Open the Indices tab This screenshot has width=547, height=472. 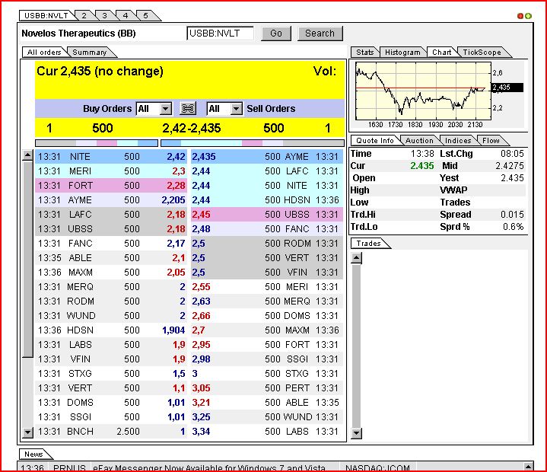pyautogui.click(x=458, y=140)
